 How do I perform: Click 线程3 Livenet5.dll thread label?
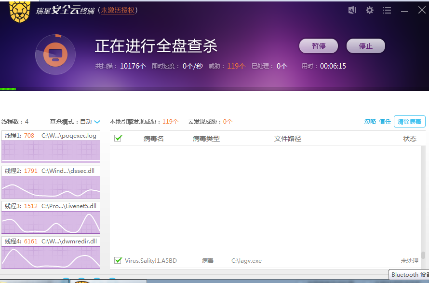51,206
